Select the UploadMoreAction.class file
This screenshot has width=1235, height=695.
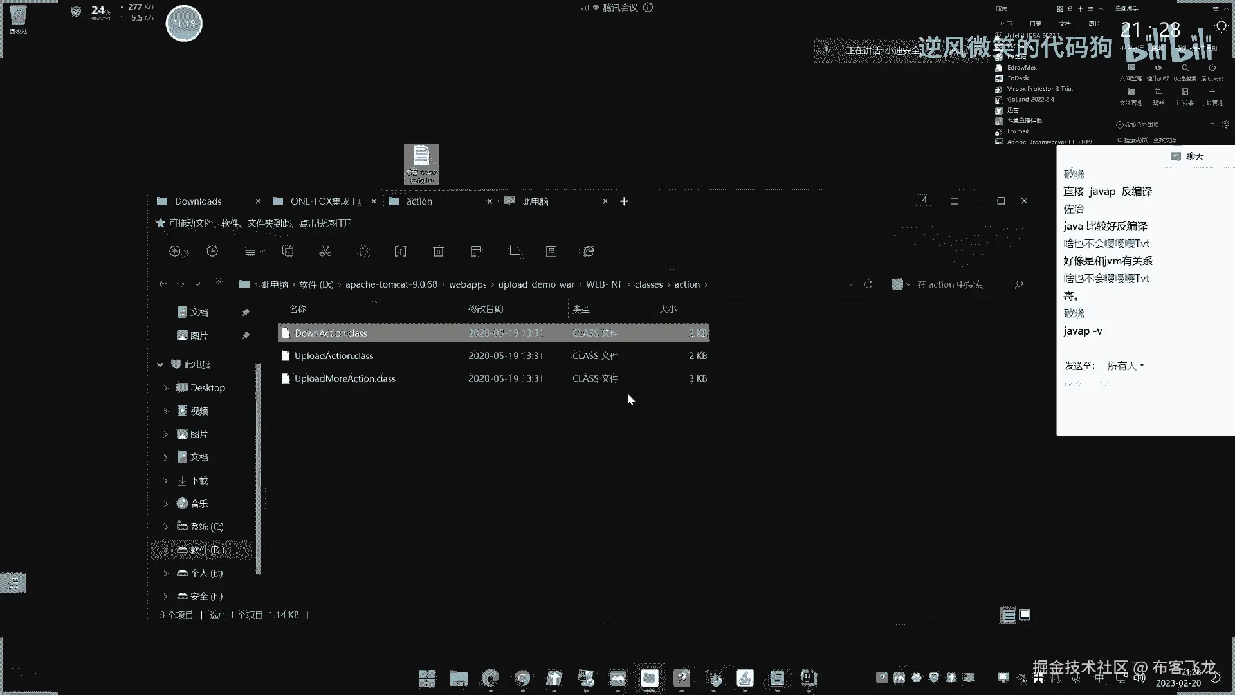click(x=345, y=378)
